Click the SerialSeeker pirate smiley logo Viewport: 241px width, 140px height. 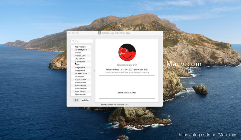127,52
